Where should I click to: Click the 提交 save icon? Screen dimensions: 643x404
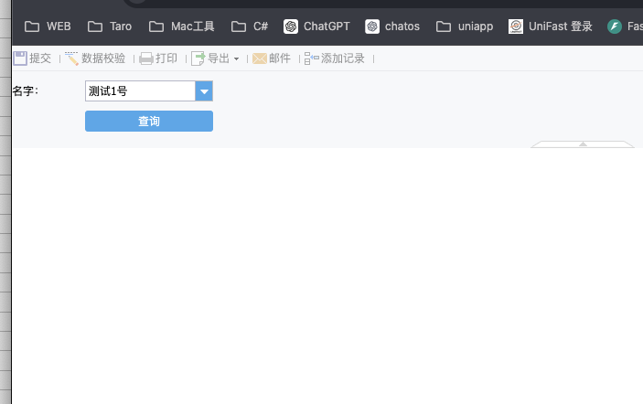point(20,58)
